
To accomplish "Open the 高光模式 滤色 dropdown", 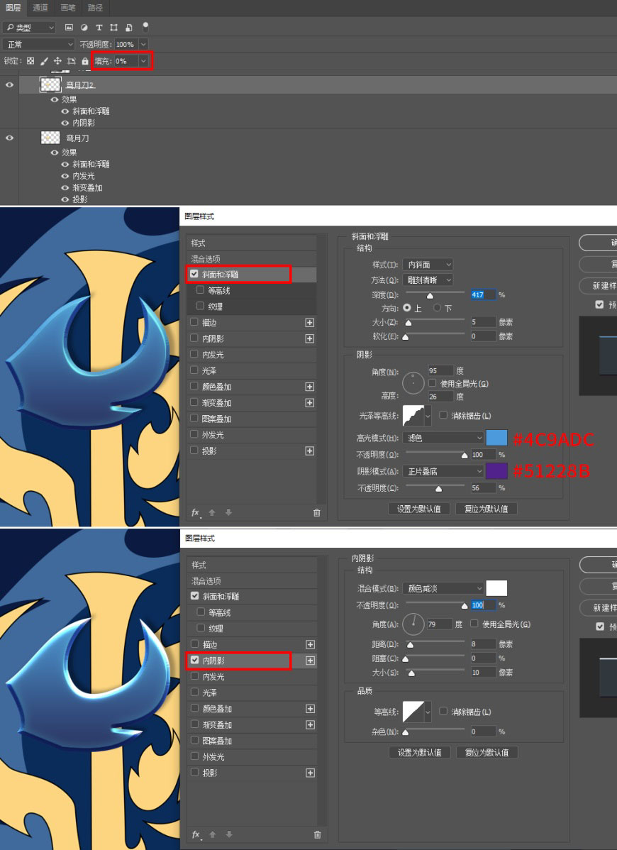I will [443, 438].
